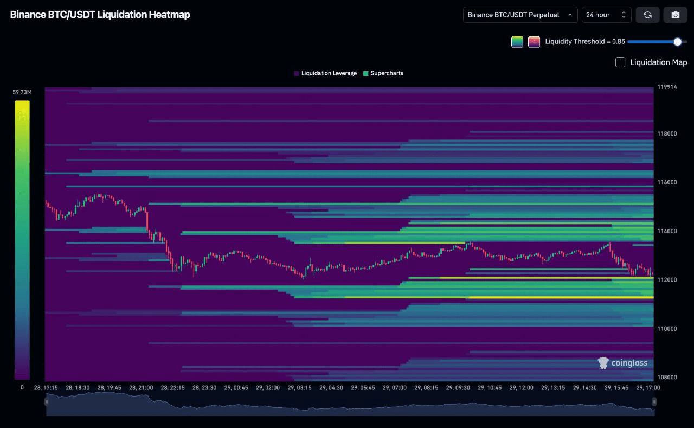Click the Liquidation Map label text

click(658, 62)
